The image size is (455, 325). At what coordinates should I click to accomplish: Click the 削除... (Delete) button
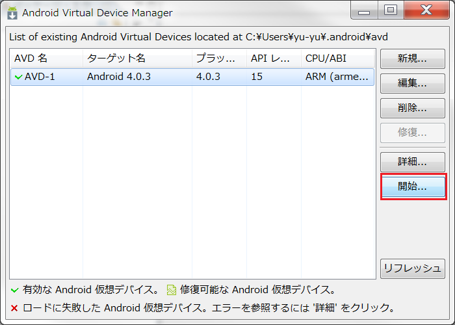click(x=412, y=108)
